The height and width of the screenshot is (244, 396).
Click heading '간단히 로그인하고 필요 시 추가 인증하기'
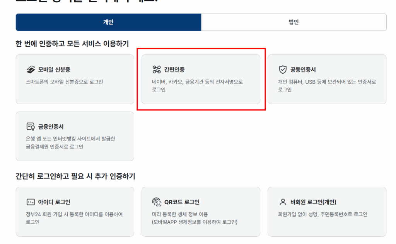click(x=75, y=176)
